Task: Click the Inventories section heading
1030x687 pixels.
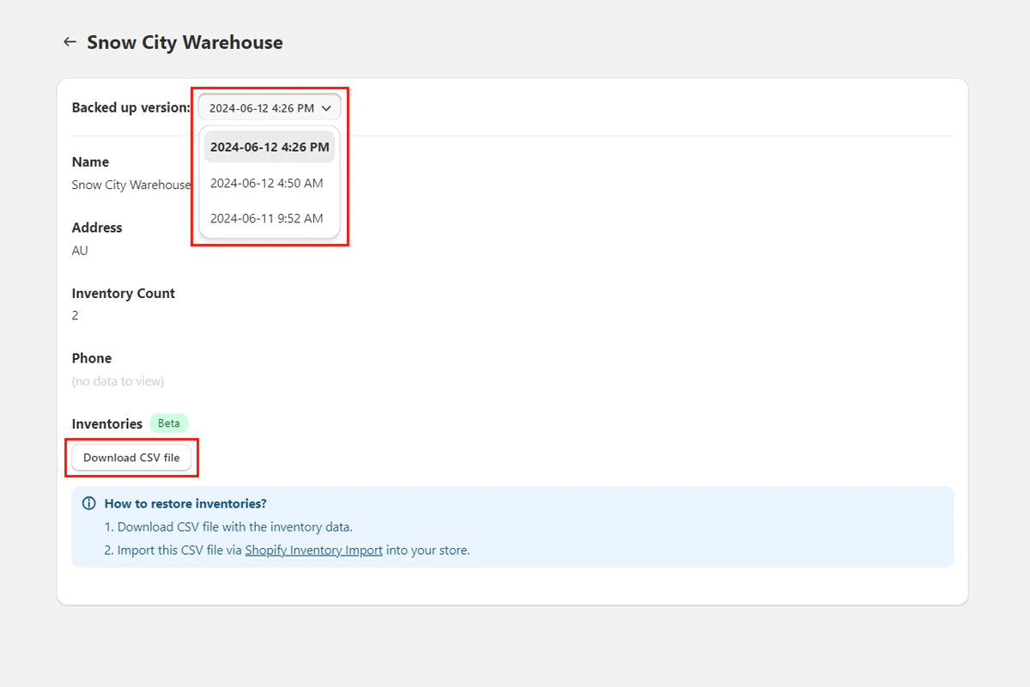Action: pyautogui.click(x=106, y=423)
